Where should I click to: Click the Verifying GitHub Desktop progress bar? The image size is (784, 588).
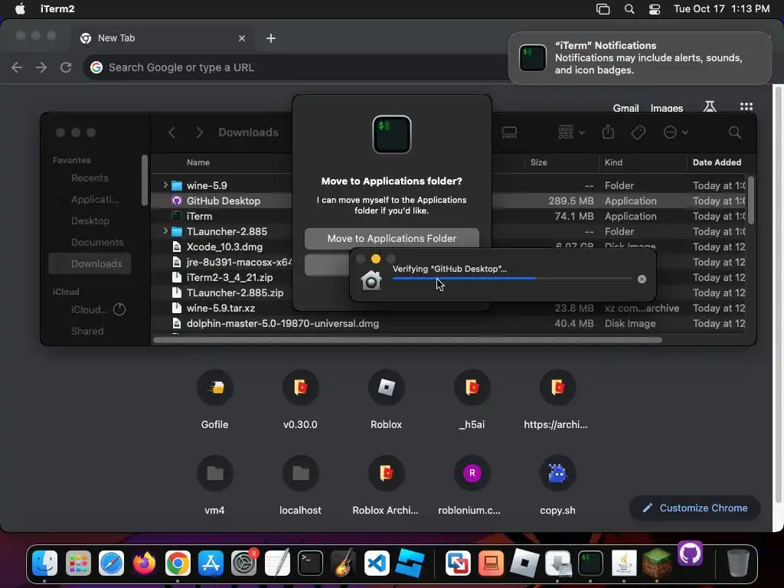coord(512,279)
